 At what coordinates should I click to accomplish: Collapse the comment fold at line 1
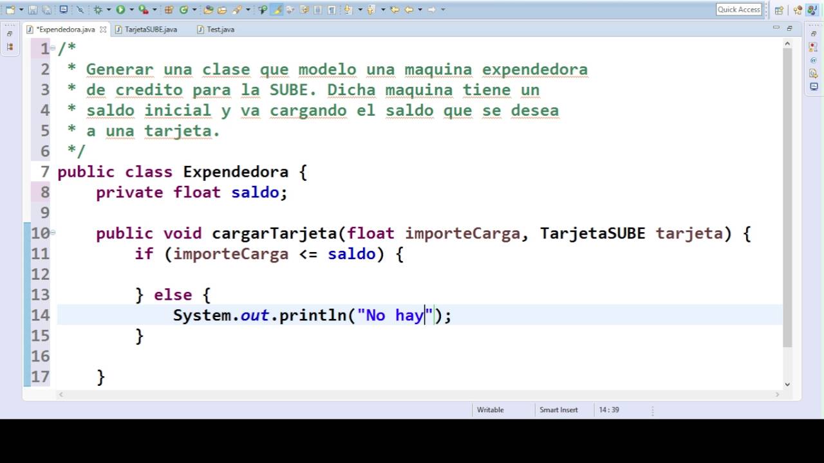point(53,48)
